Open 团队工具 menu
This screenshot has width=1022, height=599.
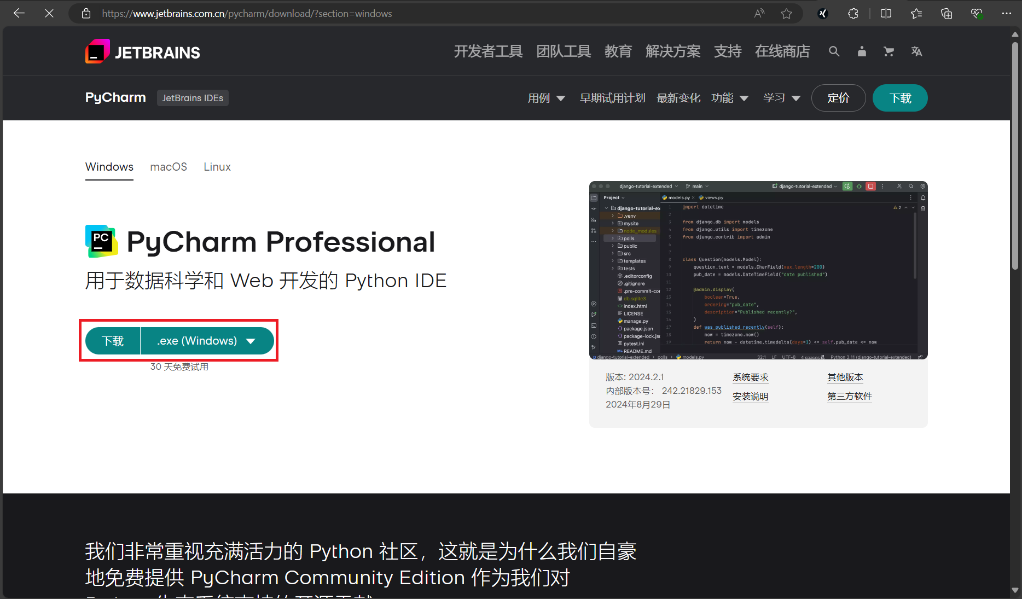564,51
